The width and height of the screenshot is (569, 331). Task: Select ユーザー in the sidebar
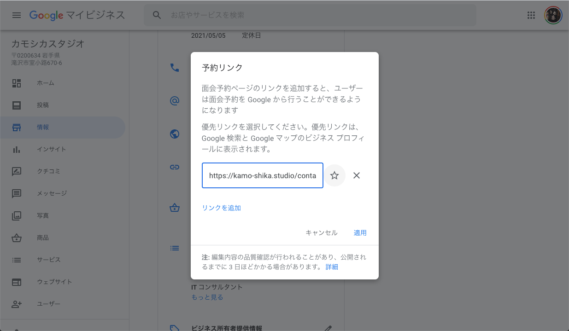click(x=48, y=304)
